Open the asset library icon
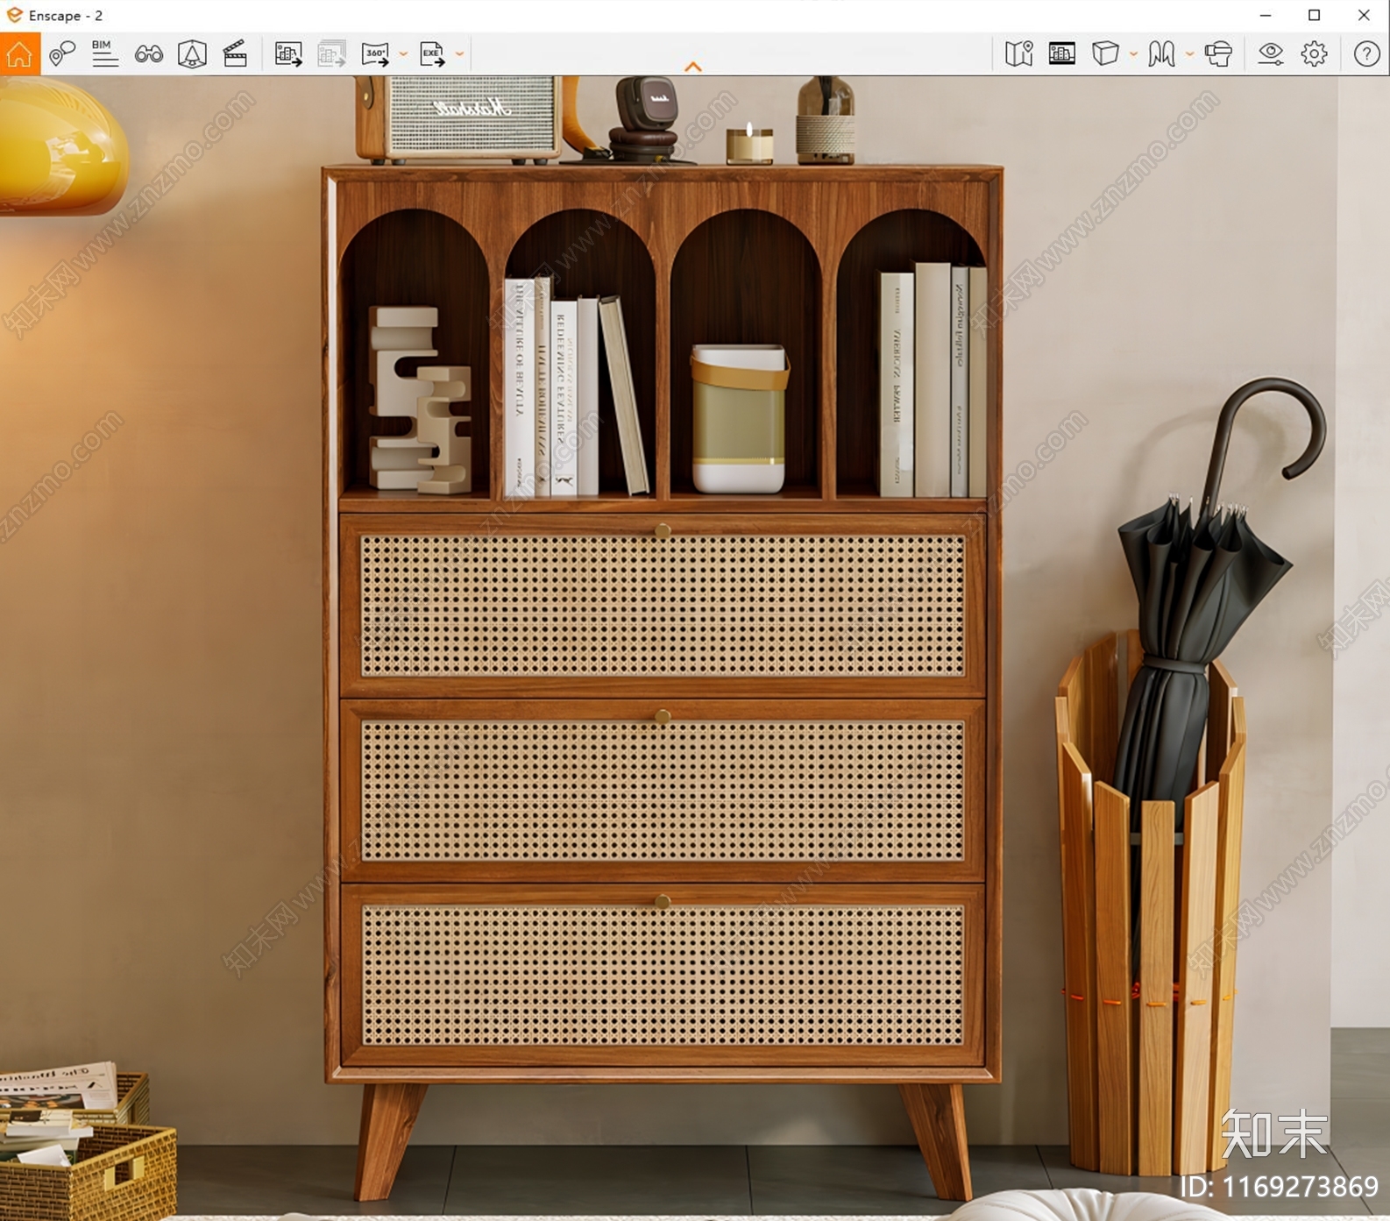The height and width of the screenshot is (1221, 1390). [x=1062, y=54]
